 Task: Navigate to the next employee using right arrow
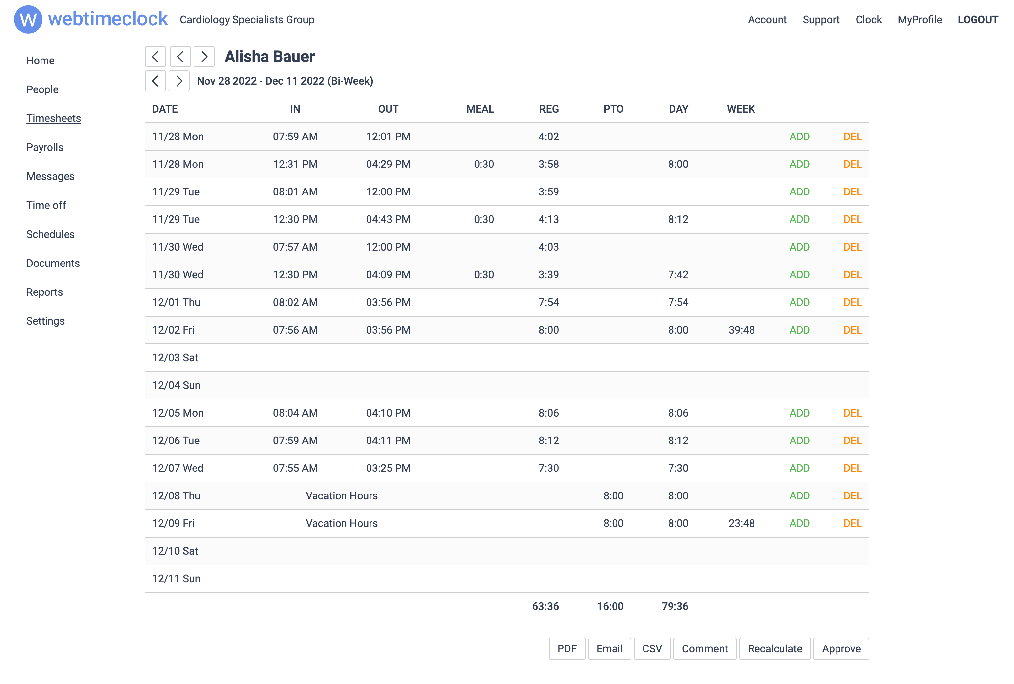pyautogui.click(x=204, y=57)
